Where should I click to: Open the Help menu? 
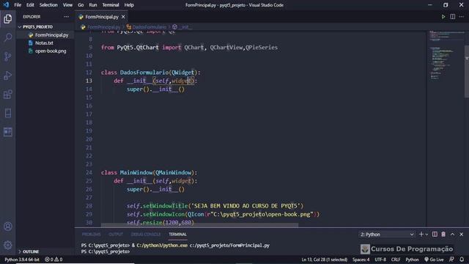click(129, 5)
